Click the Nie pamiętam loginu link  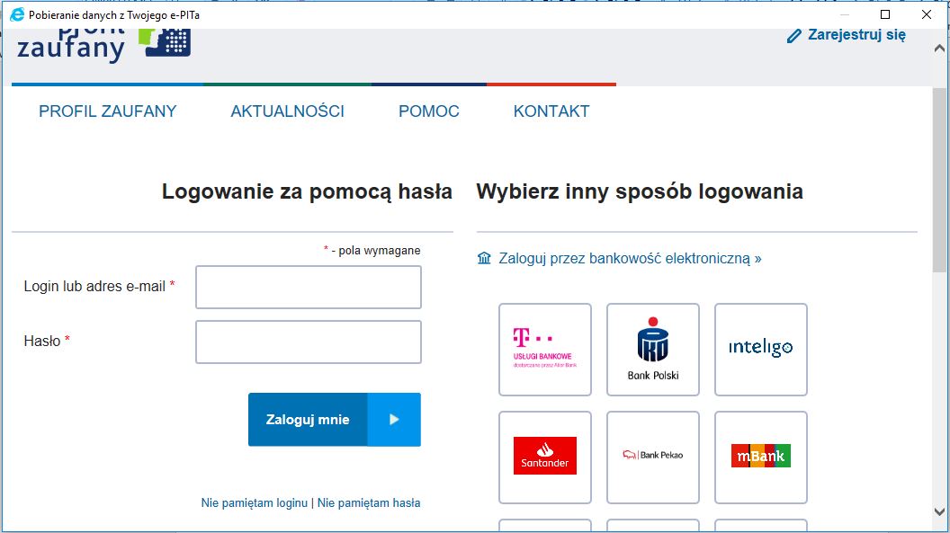point(254,503)
